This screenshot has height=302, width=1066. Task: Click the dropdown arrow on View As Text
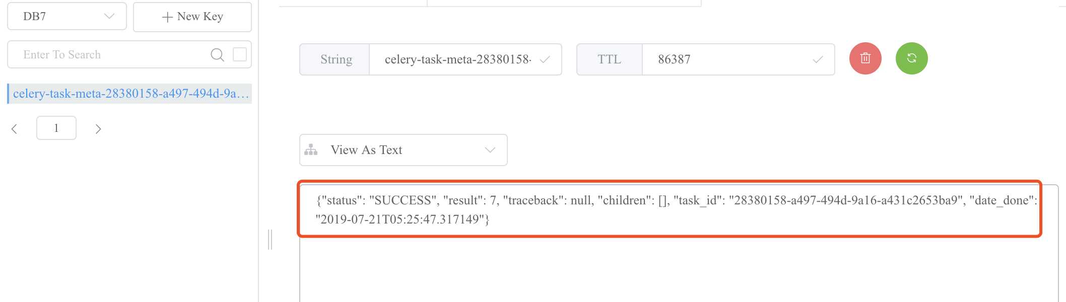coord(490,150)
